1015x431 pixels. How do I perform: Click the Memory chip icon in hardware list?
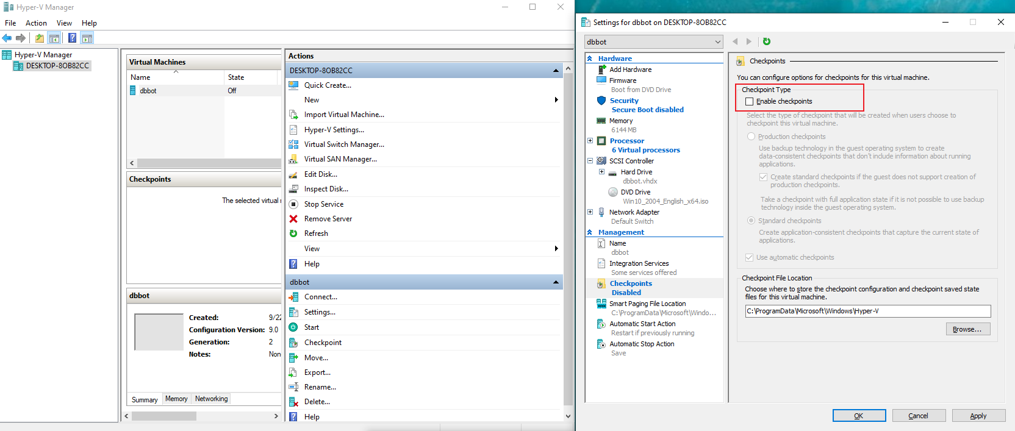point(601,121)
